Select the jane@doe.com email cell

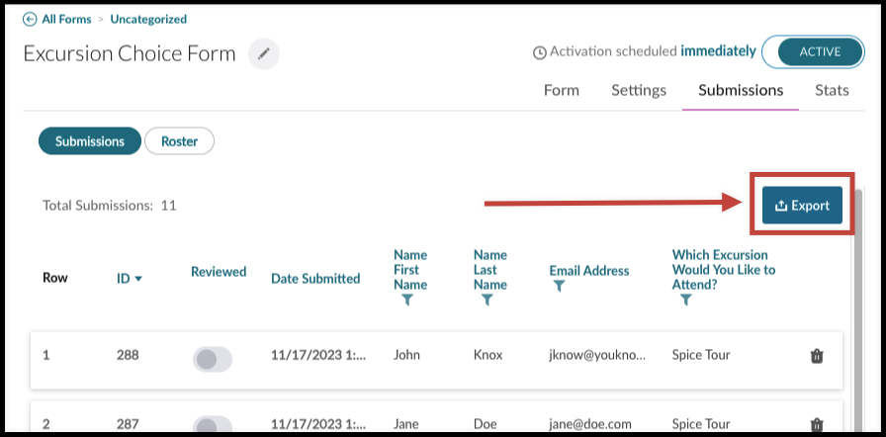tap(590, 424)
